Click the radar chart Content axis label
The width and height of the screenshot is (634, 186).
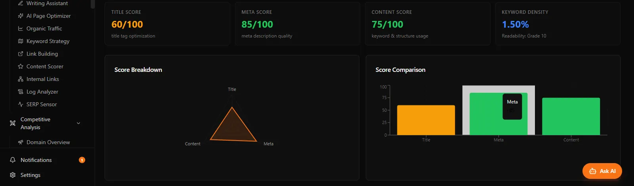tap(193, 144)
